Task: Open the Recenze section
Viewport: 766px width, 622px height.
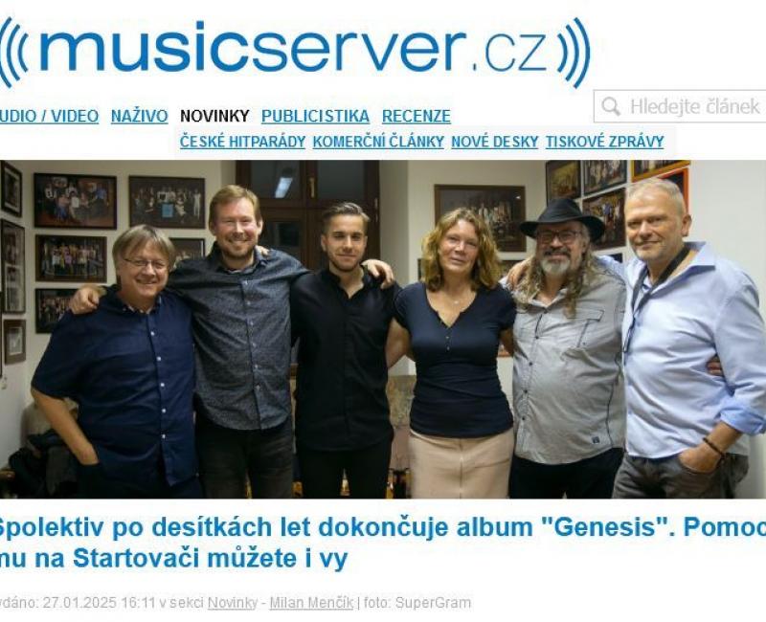Action: 417,116
